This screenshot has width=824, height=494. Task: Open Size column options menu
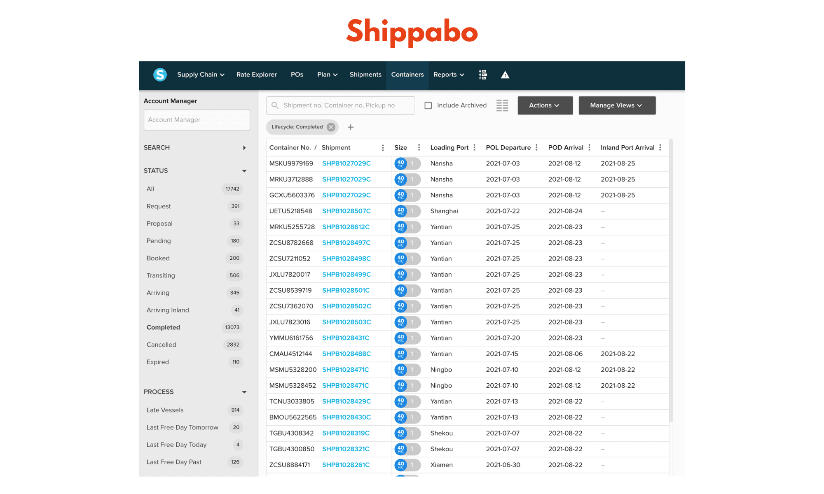[x=419, y=147]
